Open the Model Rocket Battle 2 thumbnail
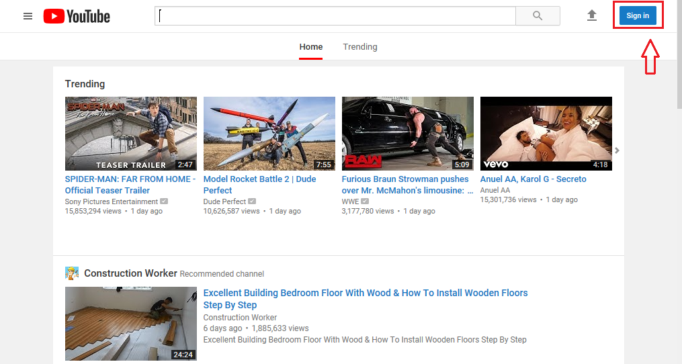This screenshot has width=682, height=364. pyautogui.click(x=269, y=134)
